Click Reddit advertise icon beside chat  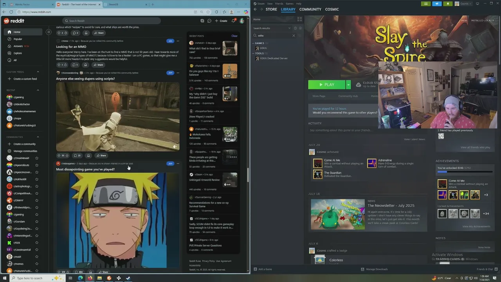pos(202,21)
